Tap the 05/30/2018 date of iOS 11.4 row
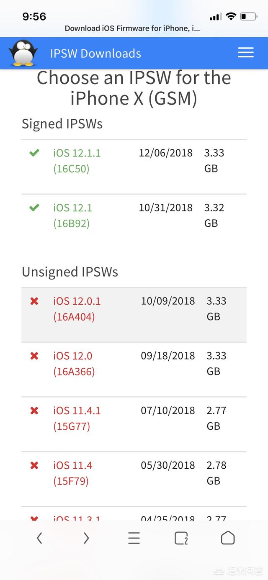Image resolution: width=268 pixels, height=580 pixels. pyautogui.click(x=167, y=465)
